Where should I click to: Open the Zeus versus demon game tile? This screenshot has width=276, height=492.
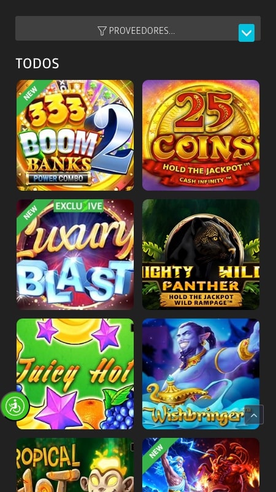tap(201, 465)
